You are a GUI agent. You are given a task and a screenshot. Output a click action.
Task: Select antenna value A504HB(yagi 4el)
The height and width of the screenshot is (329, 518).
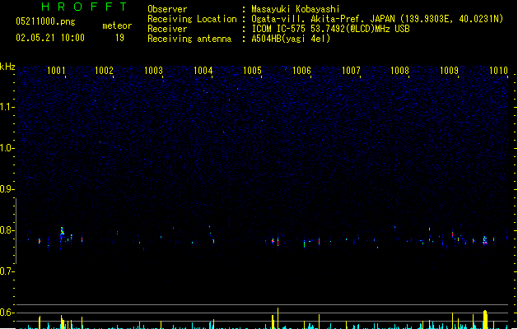pos(291,39)
